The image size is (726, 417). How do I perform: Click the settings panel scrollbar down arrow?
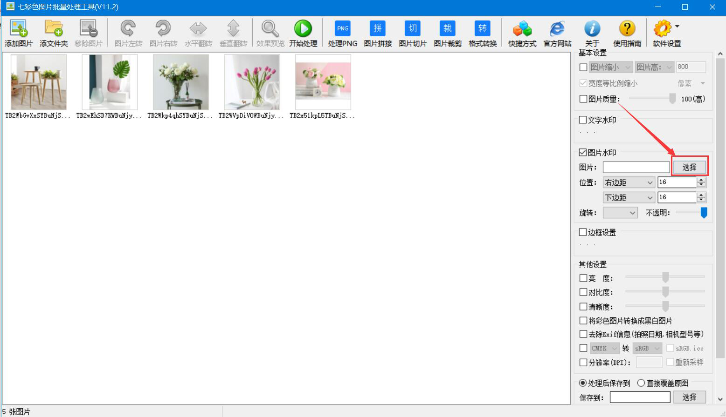(x=720, y=399)
